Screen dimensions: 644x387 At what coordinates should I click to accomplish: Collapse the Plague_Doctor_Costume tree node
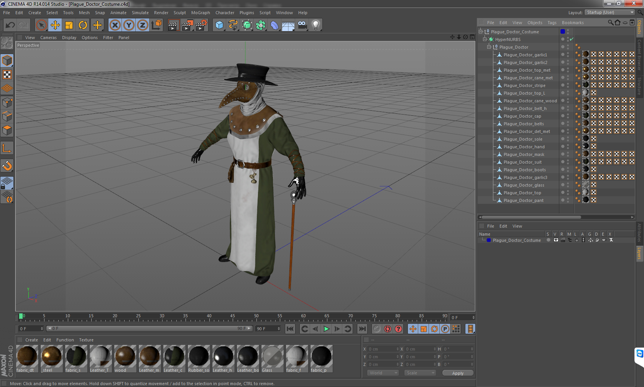480,31
